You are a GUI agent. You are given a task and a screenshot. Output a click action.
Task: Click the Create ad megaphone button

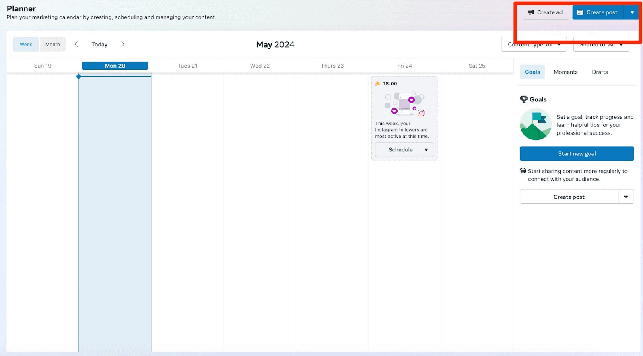(546, 12)
